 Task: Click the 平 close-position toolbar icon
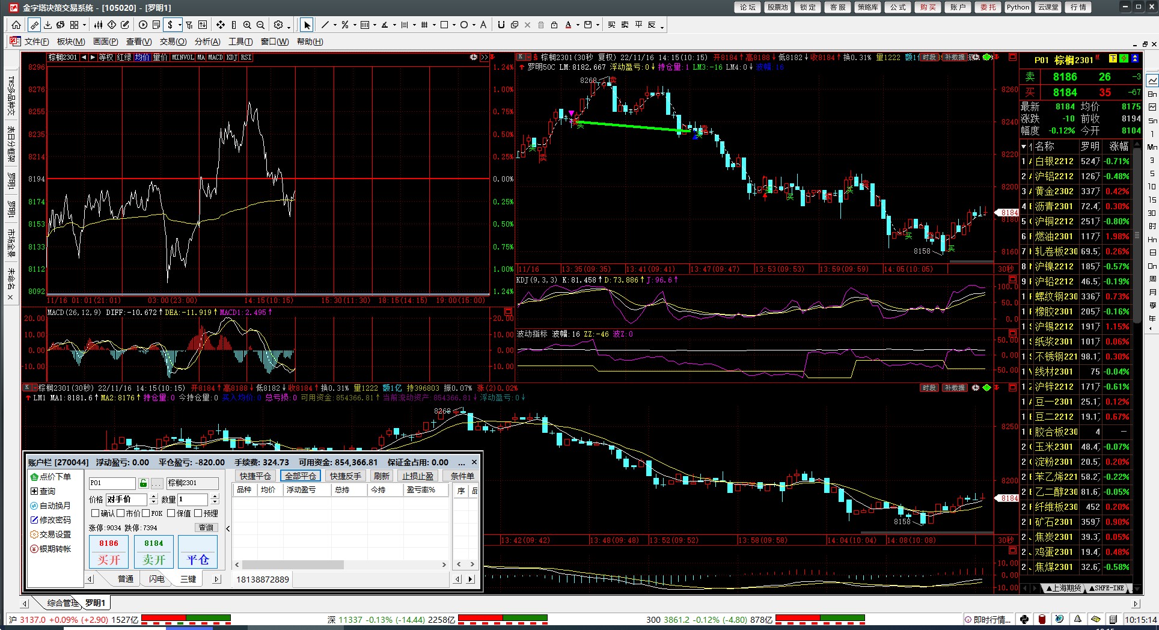click(638, 25)
